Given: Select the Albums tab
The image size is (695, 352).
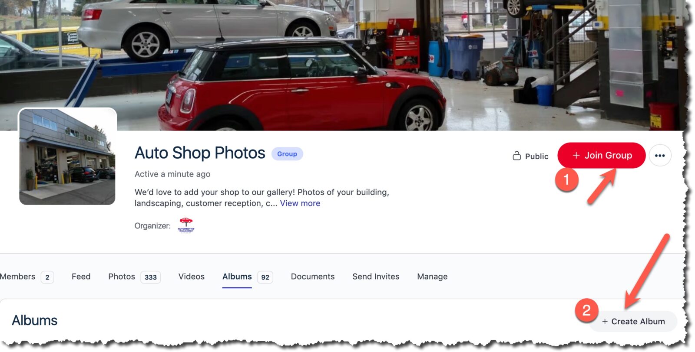Looking at the screenshot, I should (x=237, y=277).
